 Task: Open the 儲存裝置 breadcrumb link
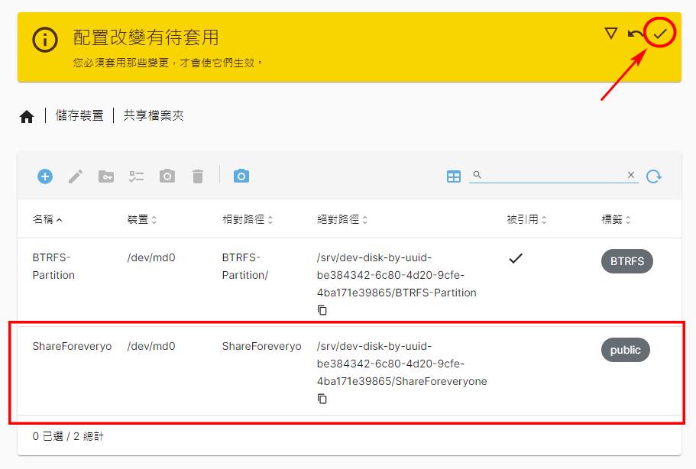point(79,116)
